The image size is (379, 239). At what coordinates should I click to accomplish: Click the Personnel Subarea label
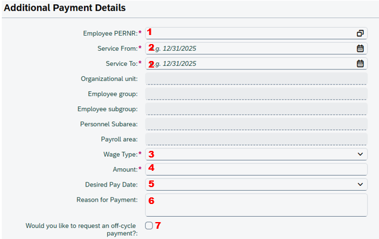tap(109, 124)
